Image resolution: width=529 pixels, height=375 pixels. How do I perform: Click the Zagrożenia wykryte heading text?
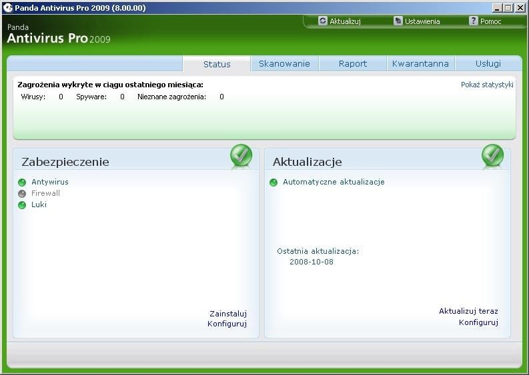point(110,85)
